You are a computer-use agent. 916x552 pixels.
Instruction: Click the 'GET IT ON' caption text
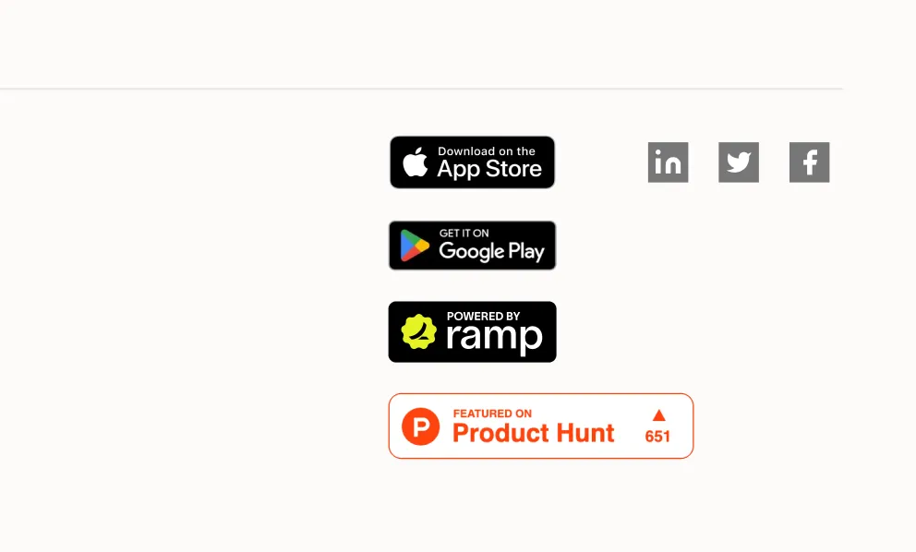tap(464, 233)
